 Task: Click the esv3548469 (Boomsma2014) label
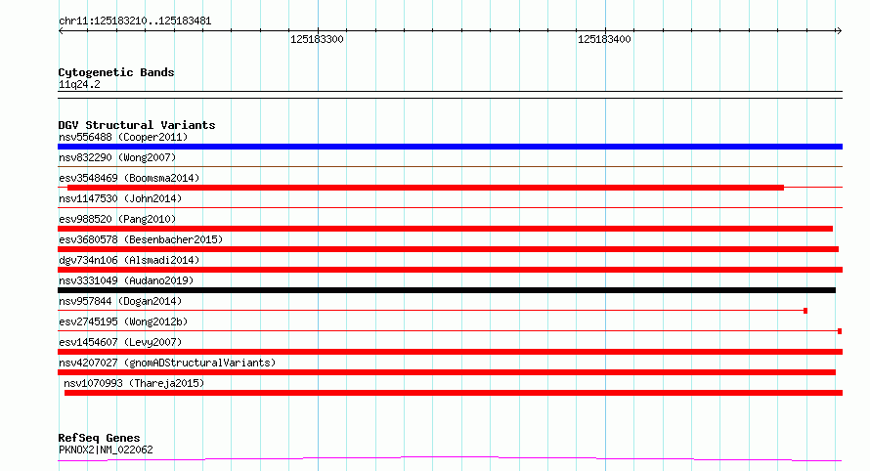[x=129, y=178]
